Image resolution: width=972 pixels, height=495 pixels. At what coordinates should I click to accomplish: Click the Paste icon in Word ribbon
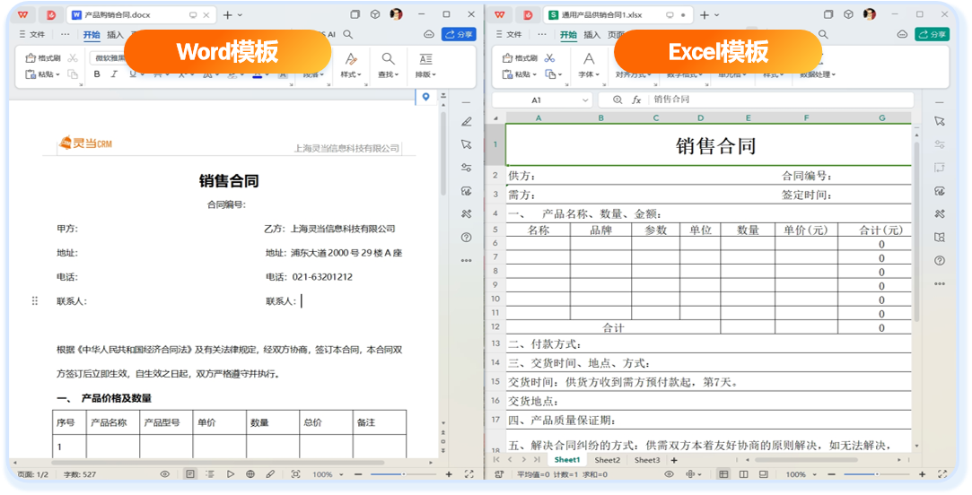[x=31, y=74]
